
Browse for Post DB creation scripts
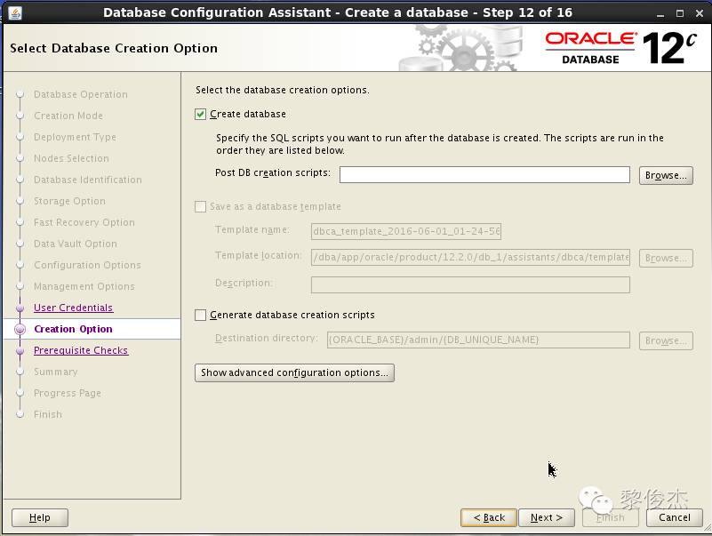[666, 175]
